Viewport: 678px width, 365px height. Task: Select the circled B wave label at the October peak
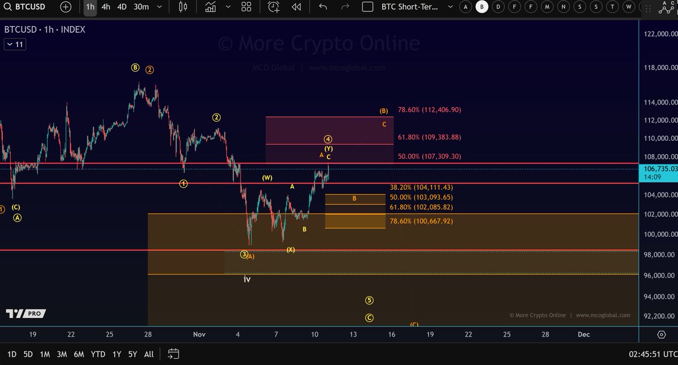tap(135, 67)
